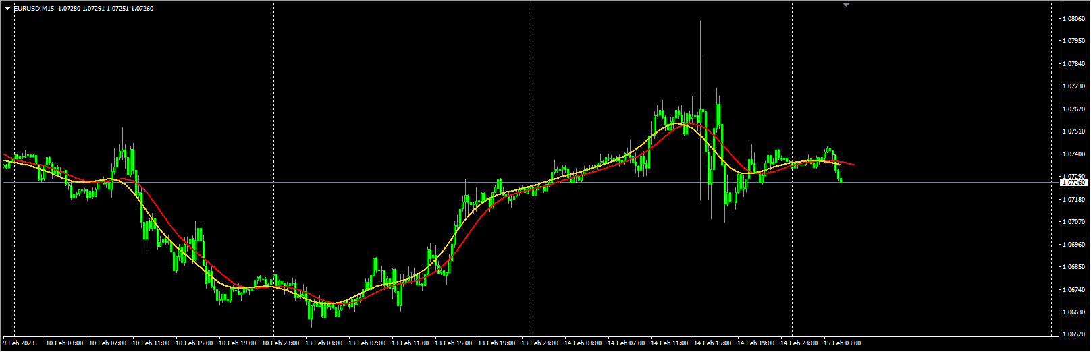Click the 1.06630 price scale label
Screen dimensions: 1091x352
(x=1073, y=312)
